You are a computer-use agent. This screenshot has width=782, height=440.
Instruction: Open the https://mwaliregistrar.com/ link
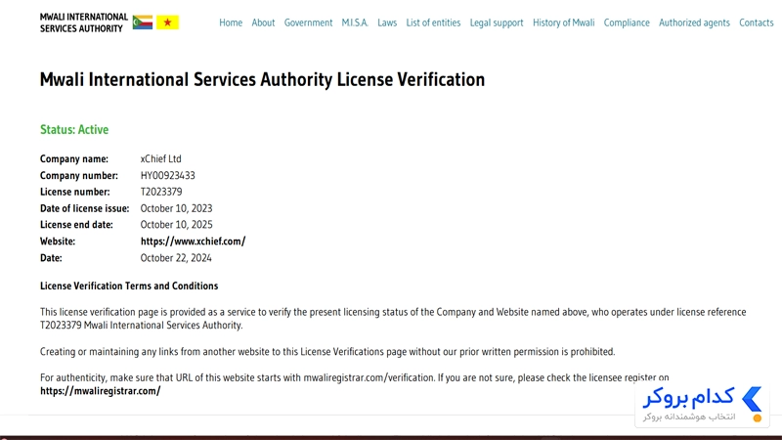pos(101,391)
